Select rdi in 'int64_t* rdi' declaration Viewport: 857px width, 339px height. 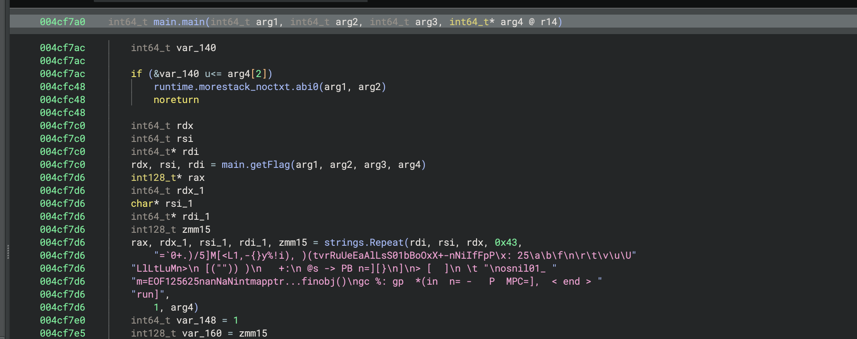pos(190,152)
